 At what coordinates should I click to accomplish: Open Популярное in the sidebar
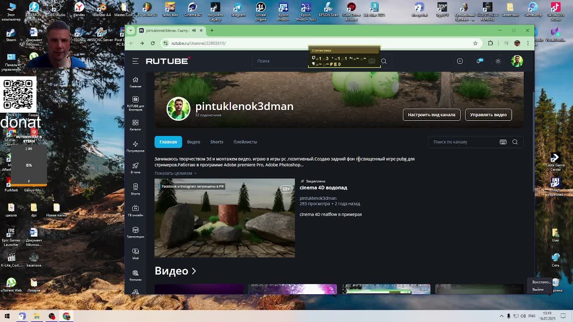coord(135,146)
